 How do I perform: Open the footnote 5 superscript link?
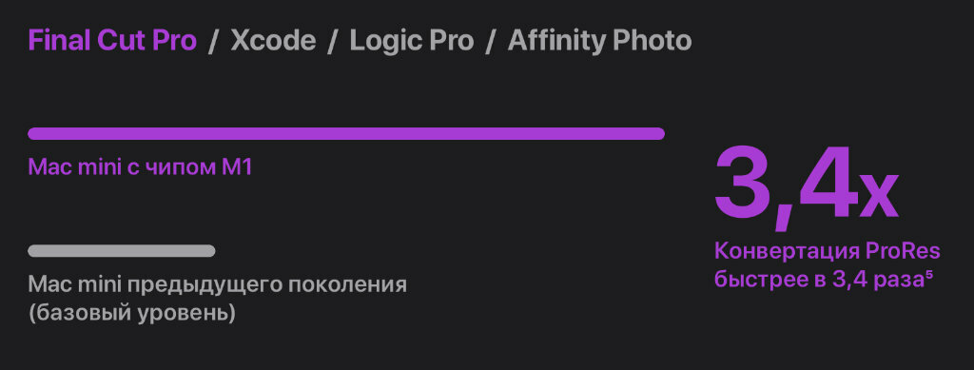click(x=929, y=275)
